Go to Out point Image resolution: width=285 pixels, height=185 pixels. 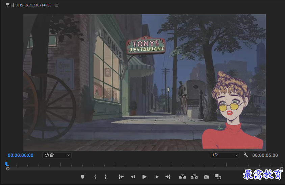(168, 177)
